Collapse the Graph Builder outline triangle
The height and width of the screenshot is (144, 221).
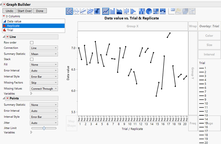[x=1, y=5]
